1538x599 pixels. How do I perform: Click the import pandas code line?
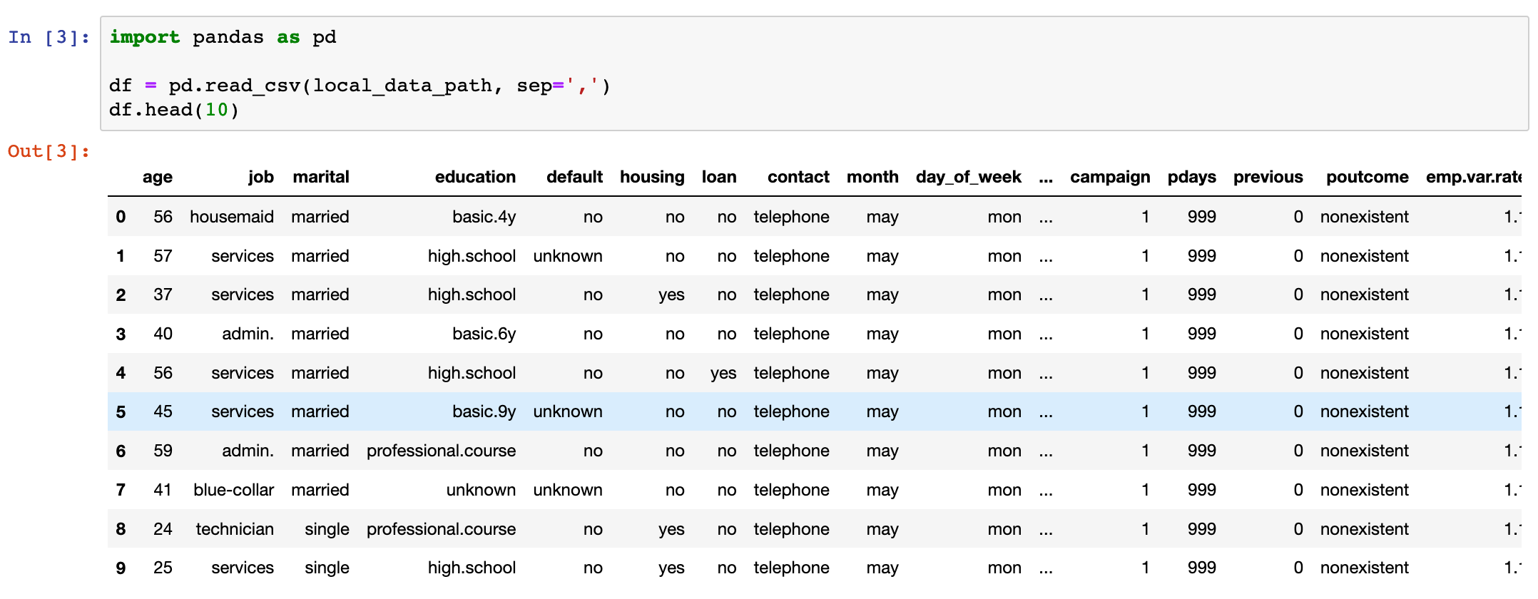[x=223, y=37]
